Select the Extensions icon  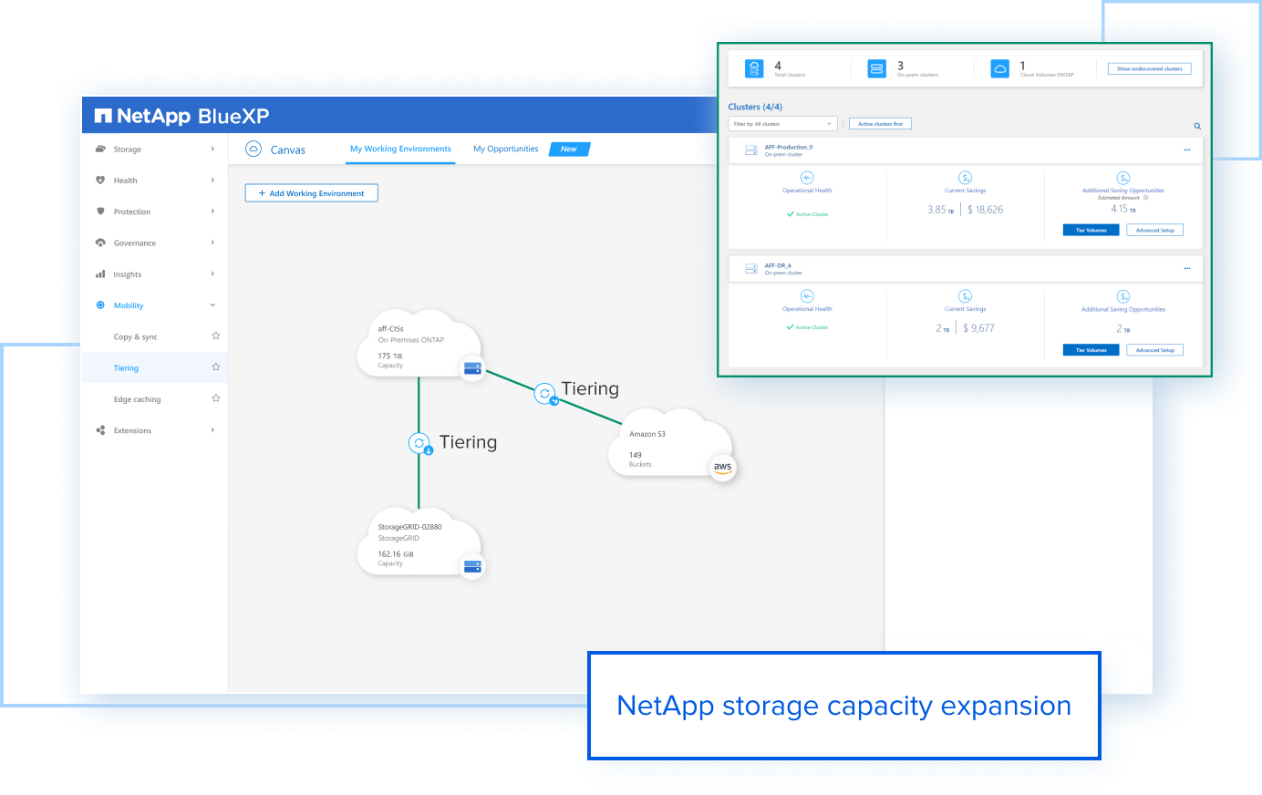101,429
